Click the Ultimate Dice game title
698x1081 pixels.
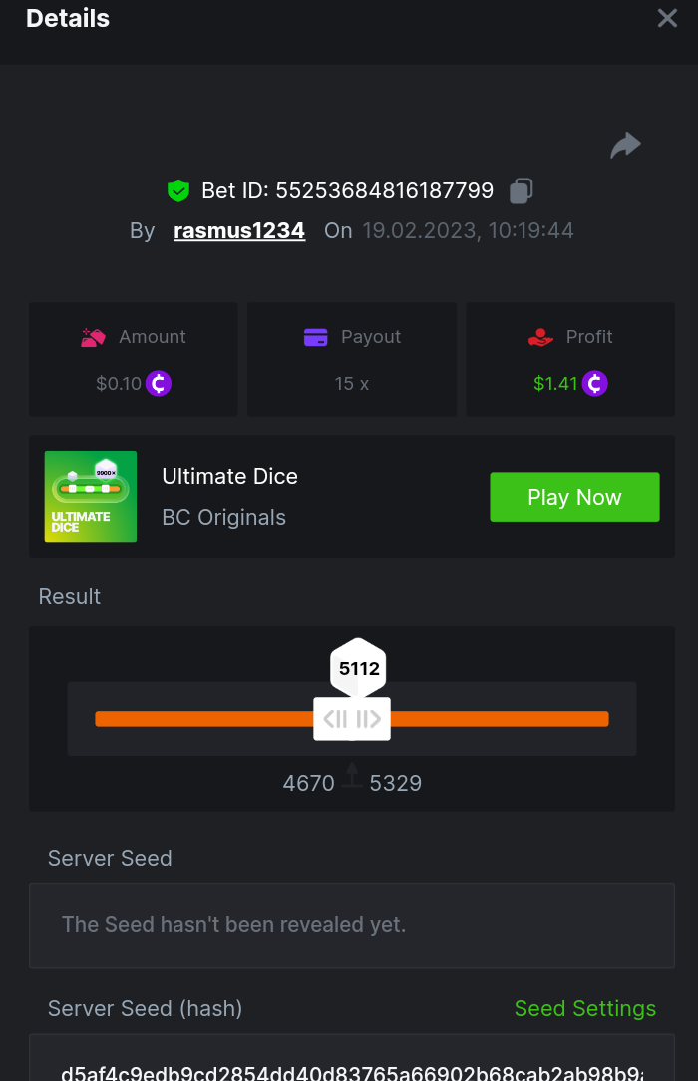pos(230,476)
